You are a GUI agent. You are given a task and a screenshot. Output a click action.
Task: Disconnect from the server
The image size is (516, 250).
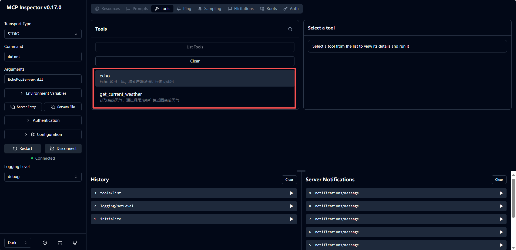click(63, 149)
